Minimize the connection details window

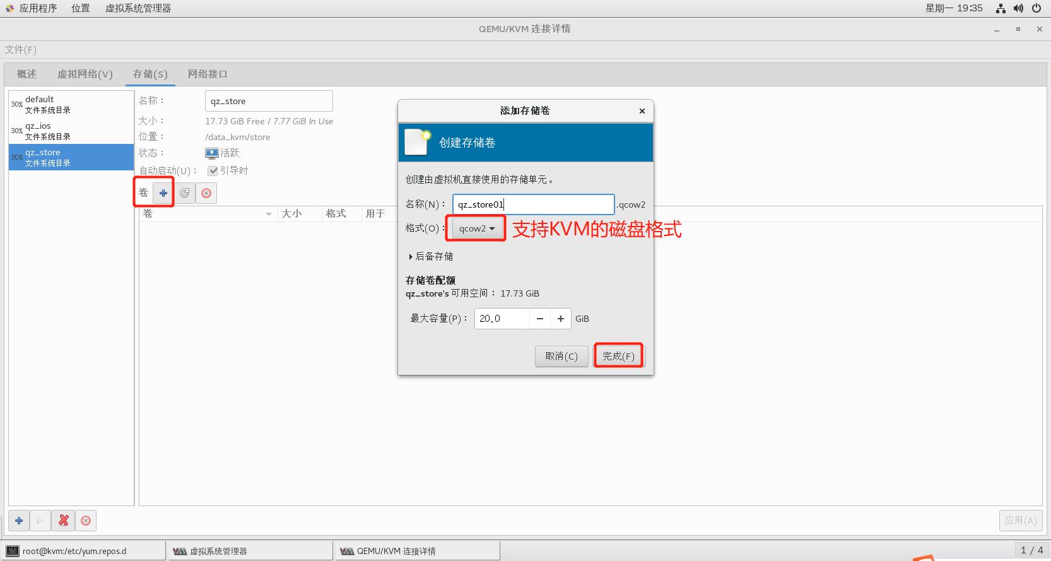coord(997,29)
